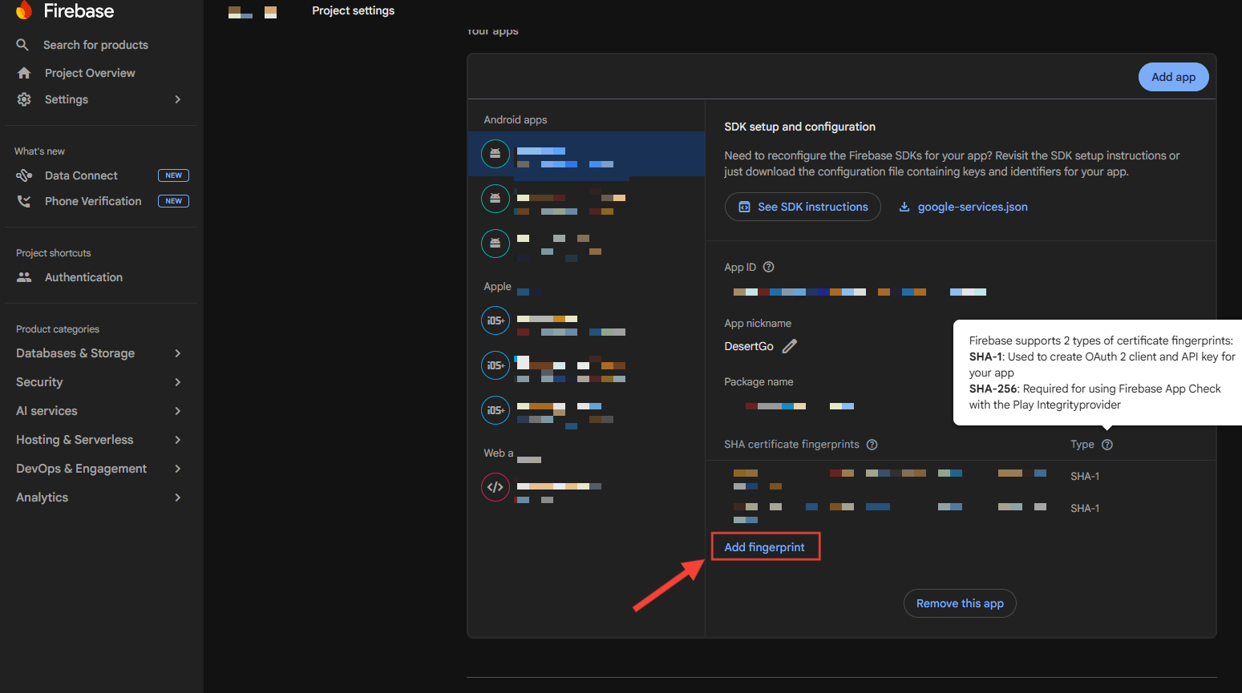Select the third Android app icon

click(x=496, y=244)
